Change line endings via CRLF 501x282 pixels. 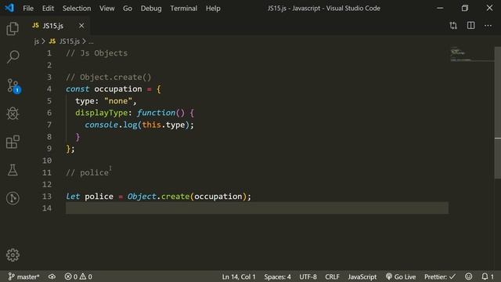(x=332, y=277)
